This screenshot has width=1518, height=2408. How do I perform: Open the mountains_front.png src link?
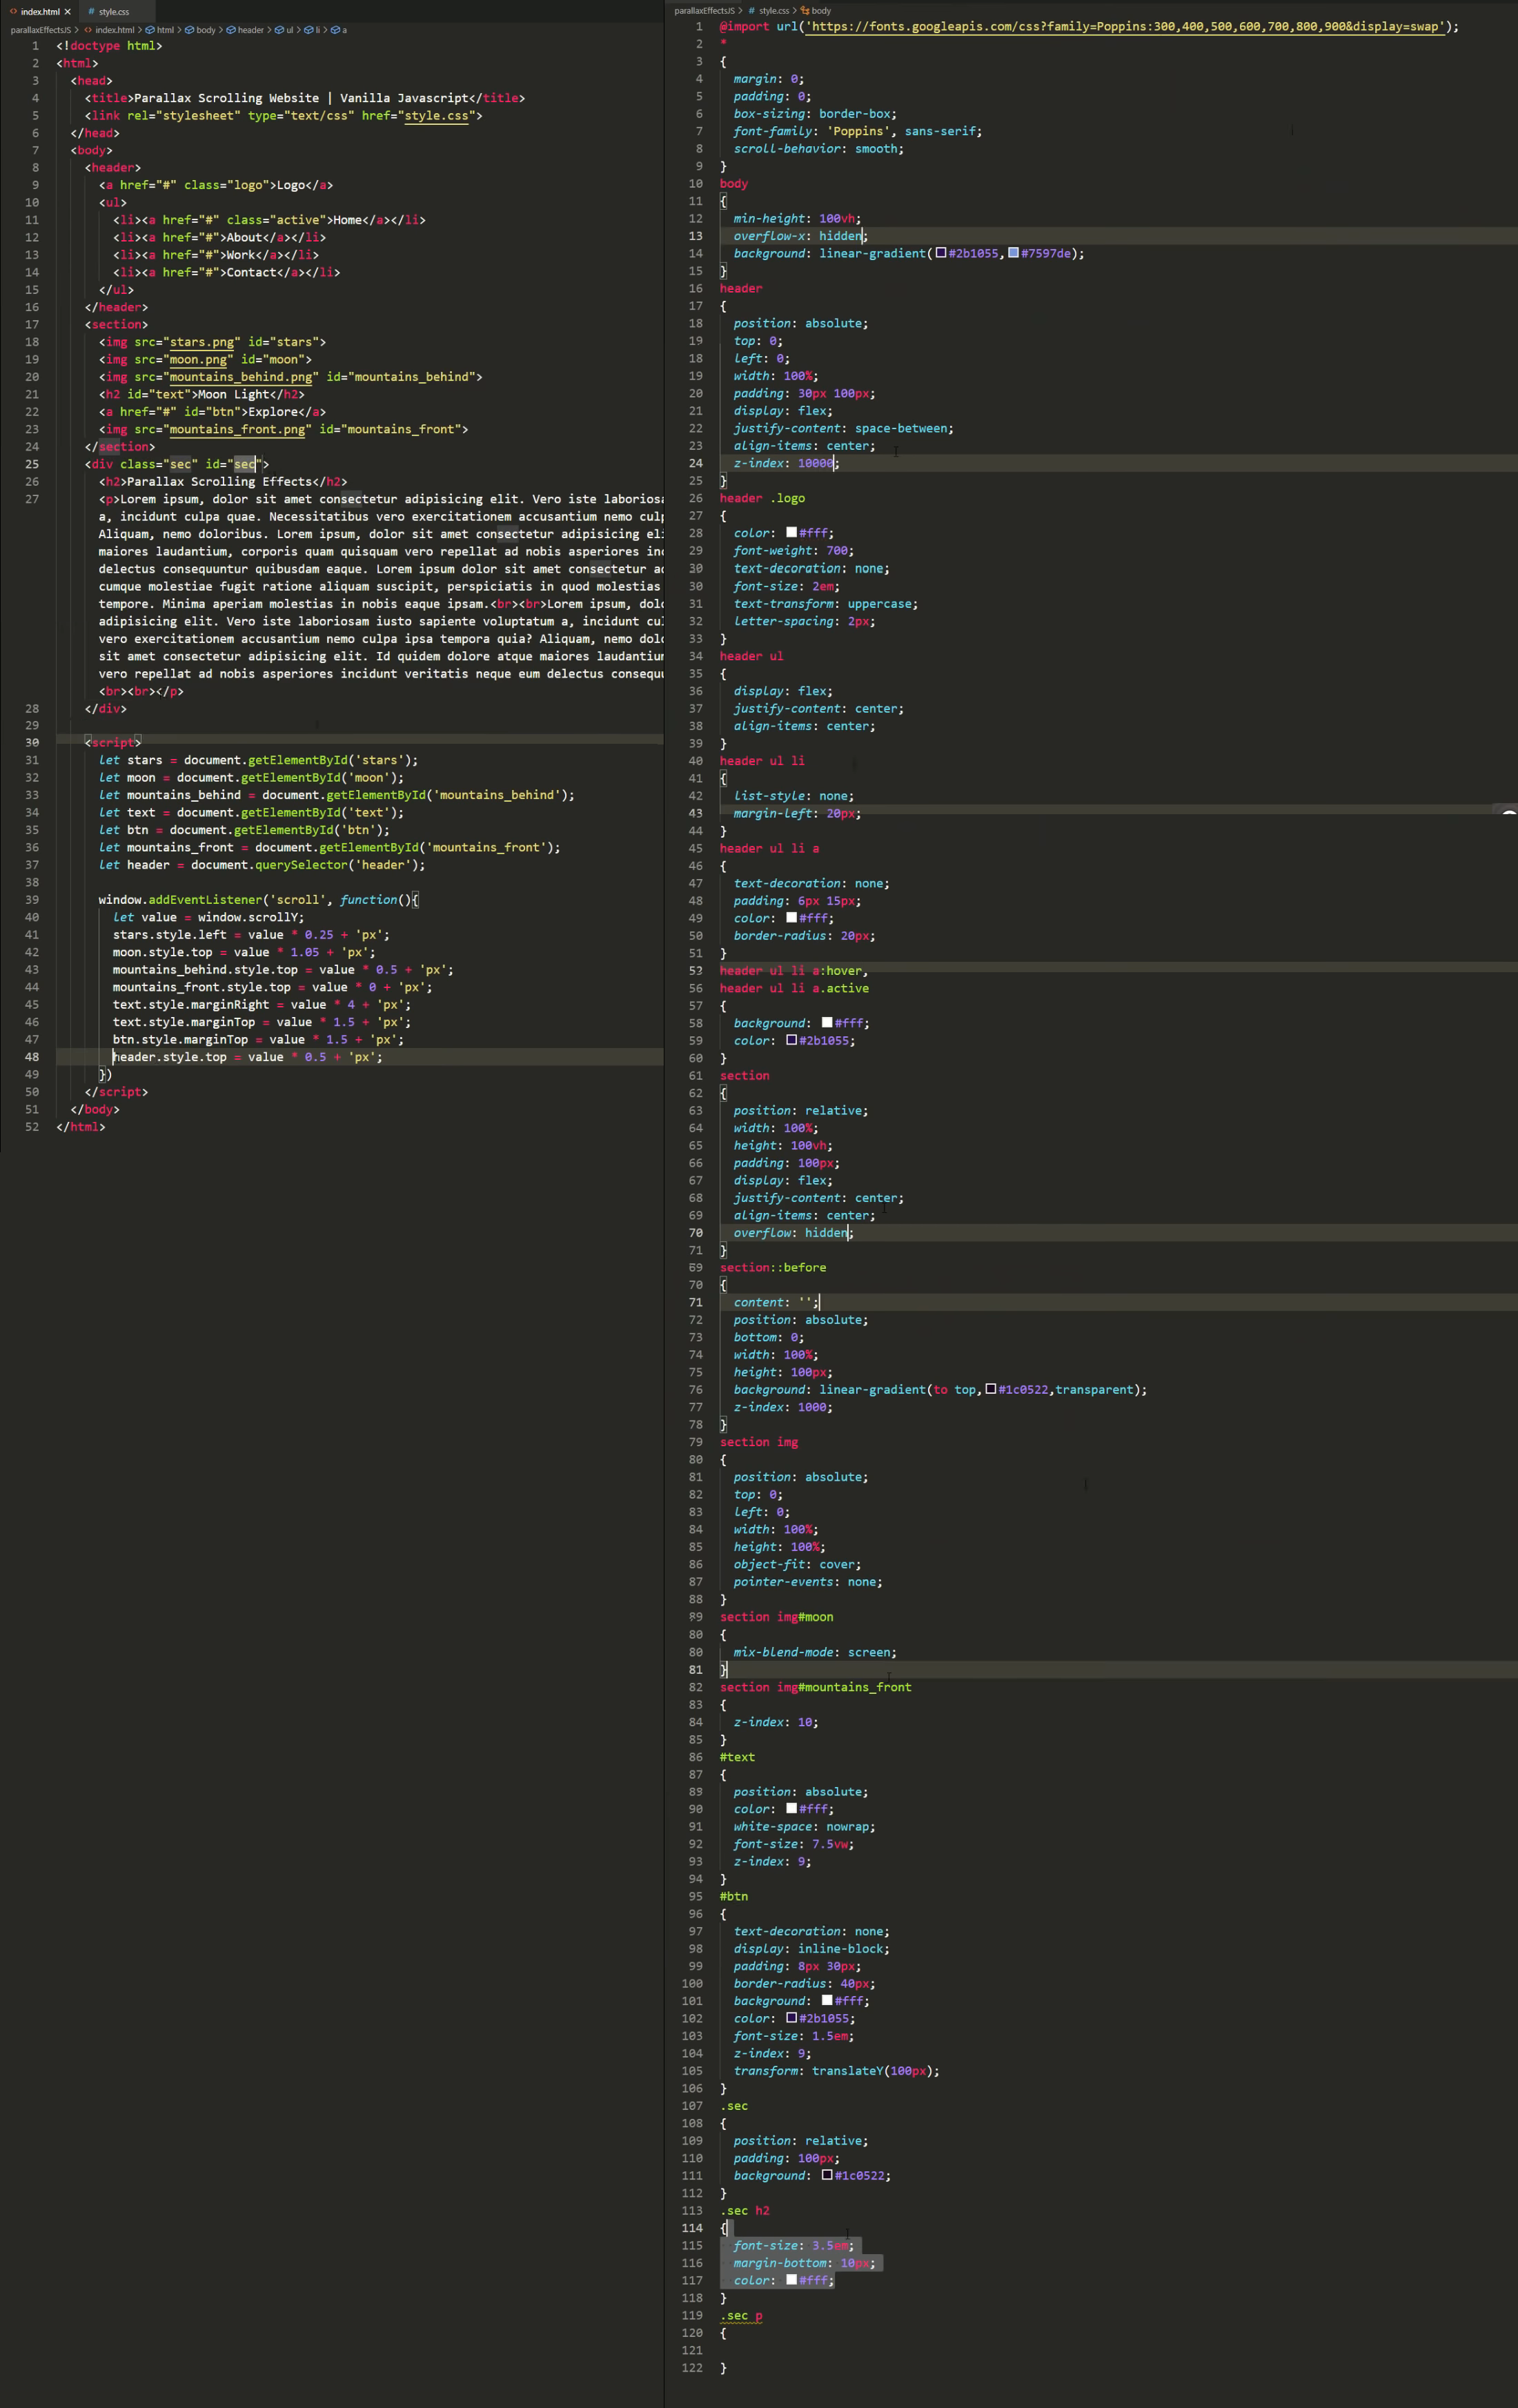pos(237,430)
